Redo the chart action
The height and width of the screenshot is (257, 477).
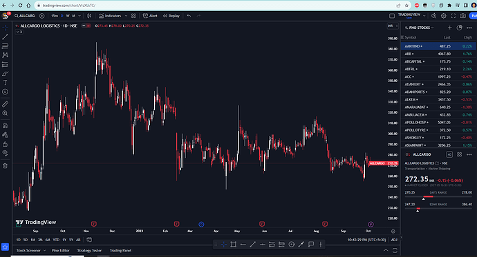(x=198, y=16)
